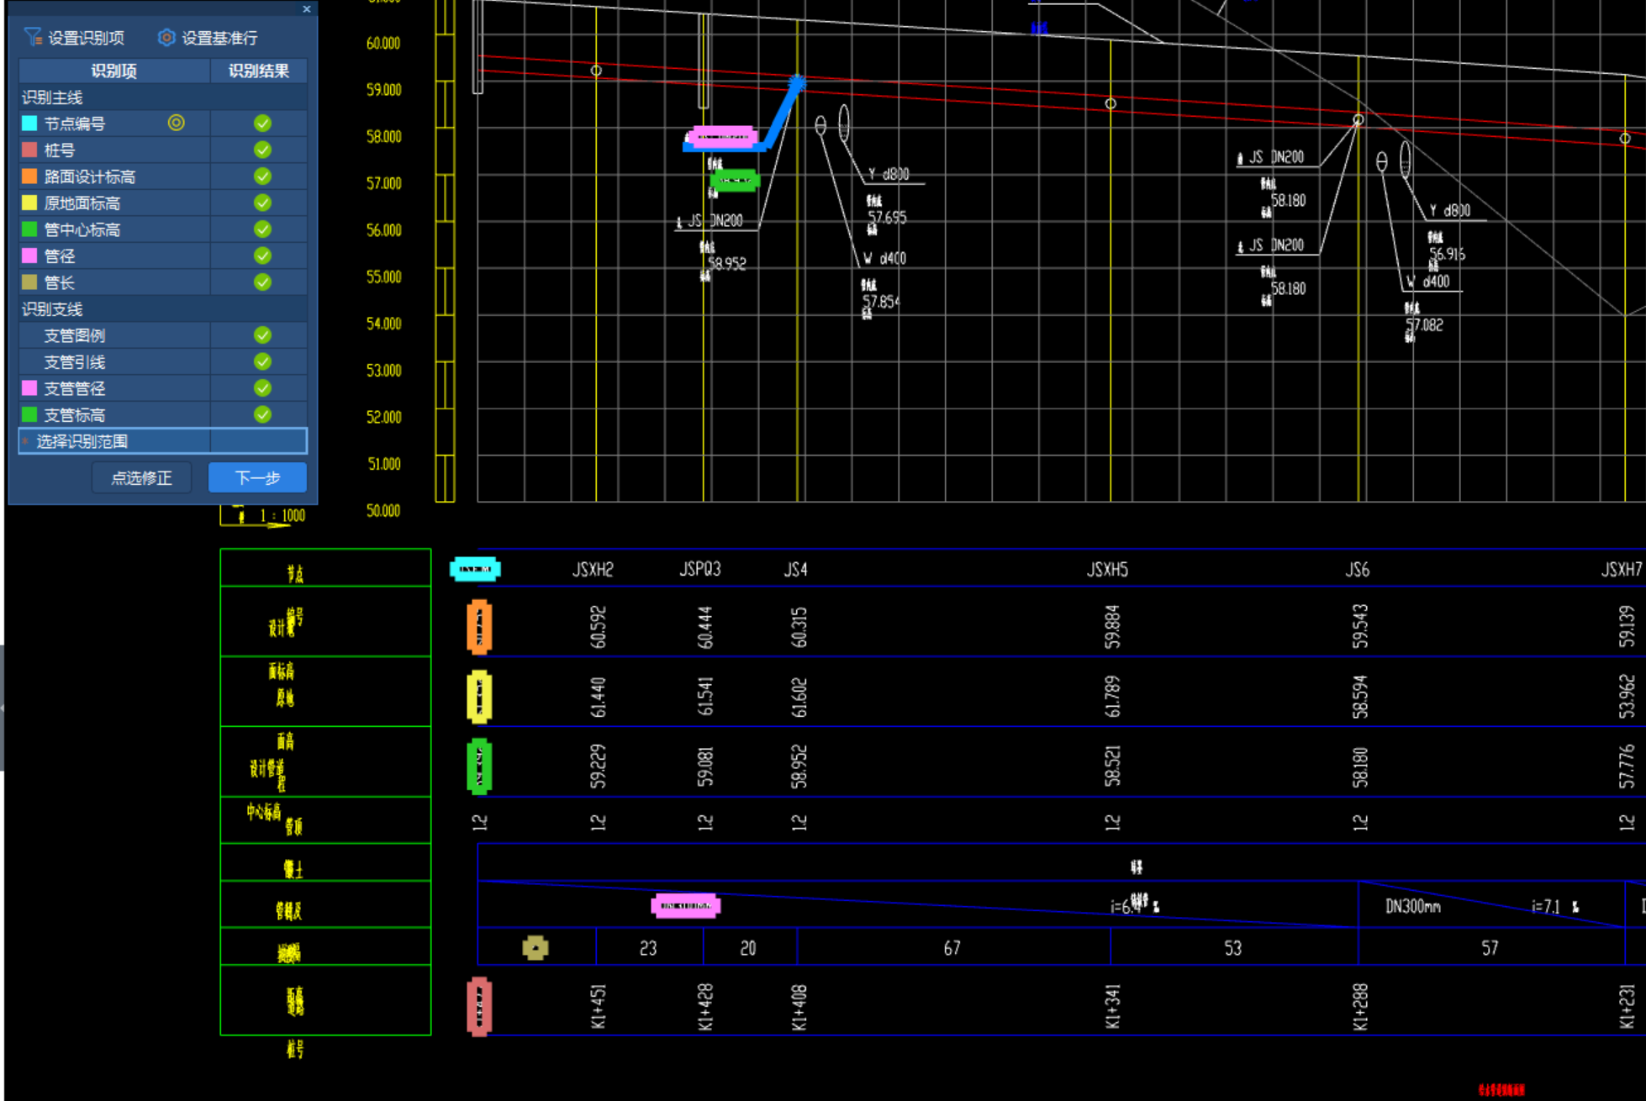Close the recognition panel
Image resolution: width=1646 pixels, height=1101 pixels.
[307, 9]
